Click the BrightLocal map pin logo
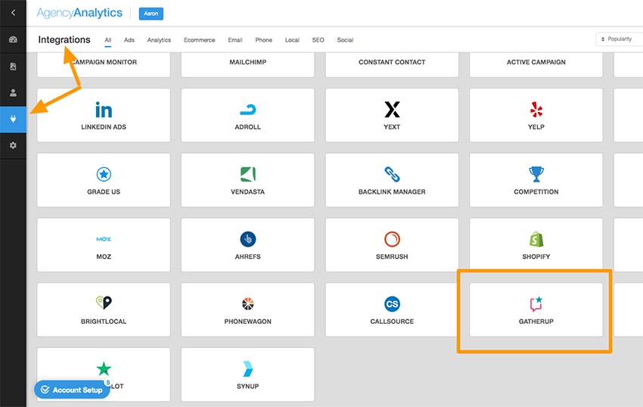Viewport: 643px width, 407px height. [x=104, y=303]
